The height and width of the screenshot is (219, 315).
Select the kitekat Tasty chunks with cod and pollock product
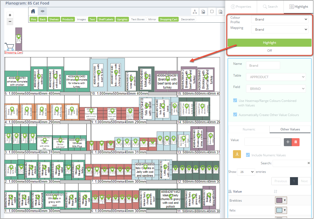pyautogui.click(x=171, y=199)
